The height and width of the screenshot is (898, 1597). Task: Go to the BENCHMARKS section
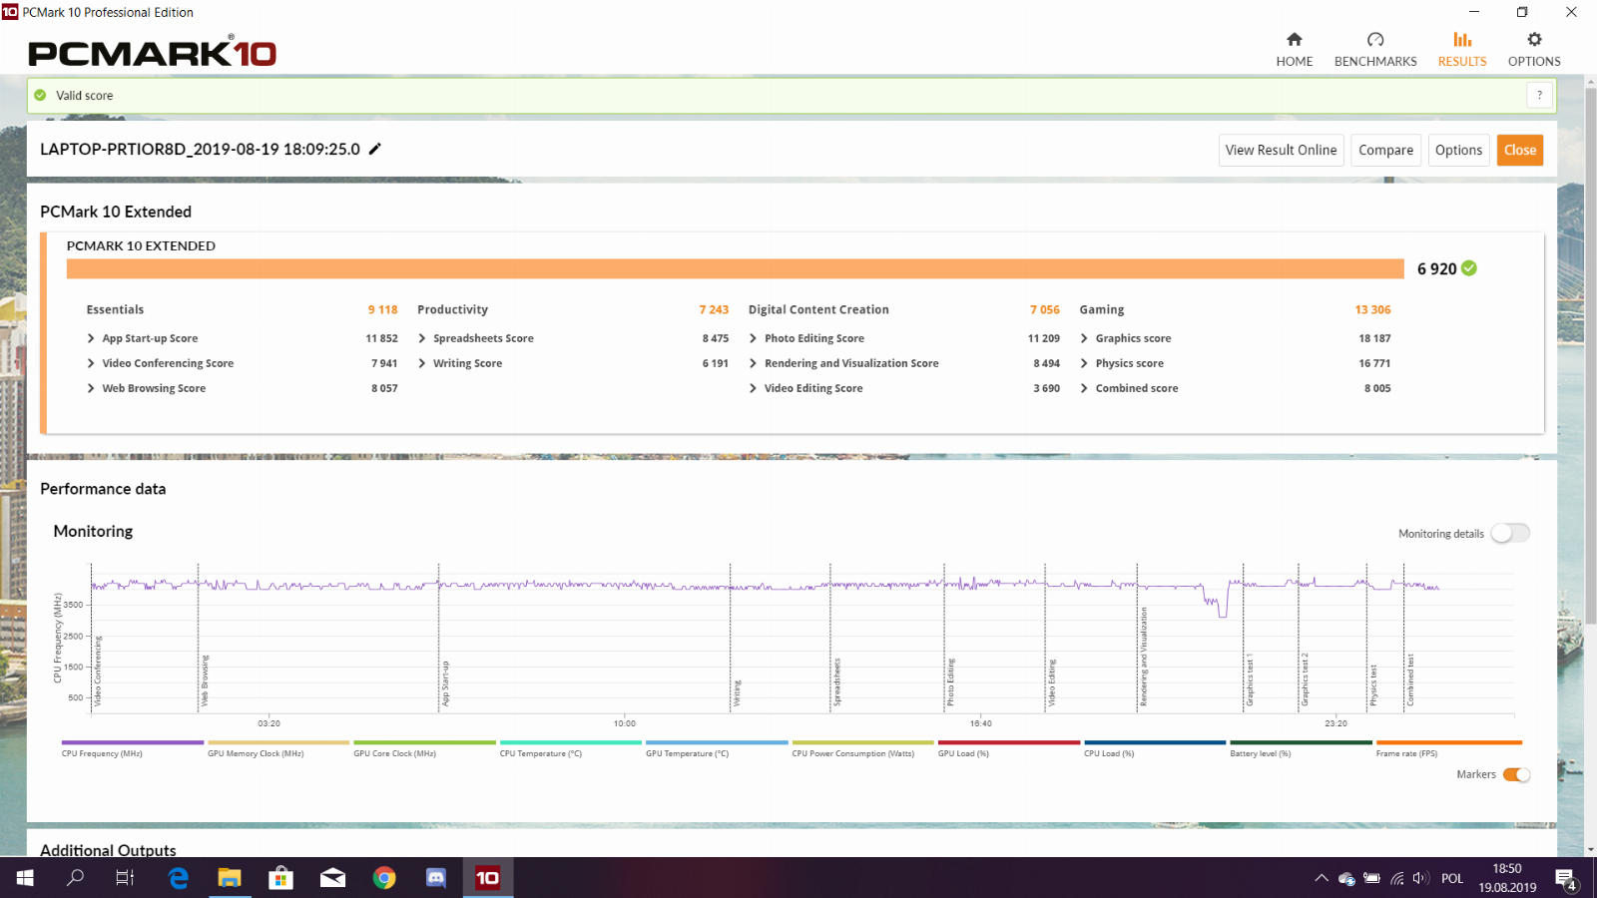(x=1375, y=49)
